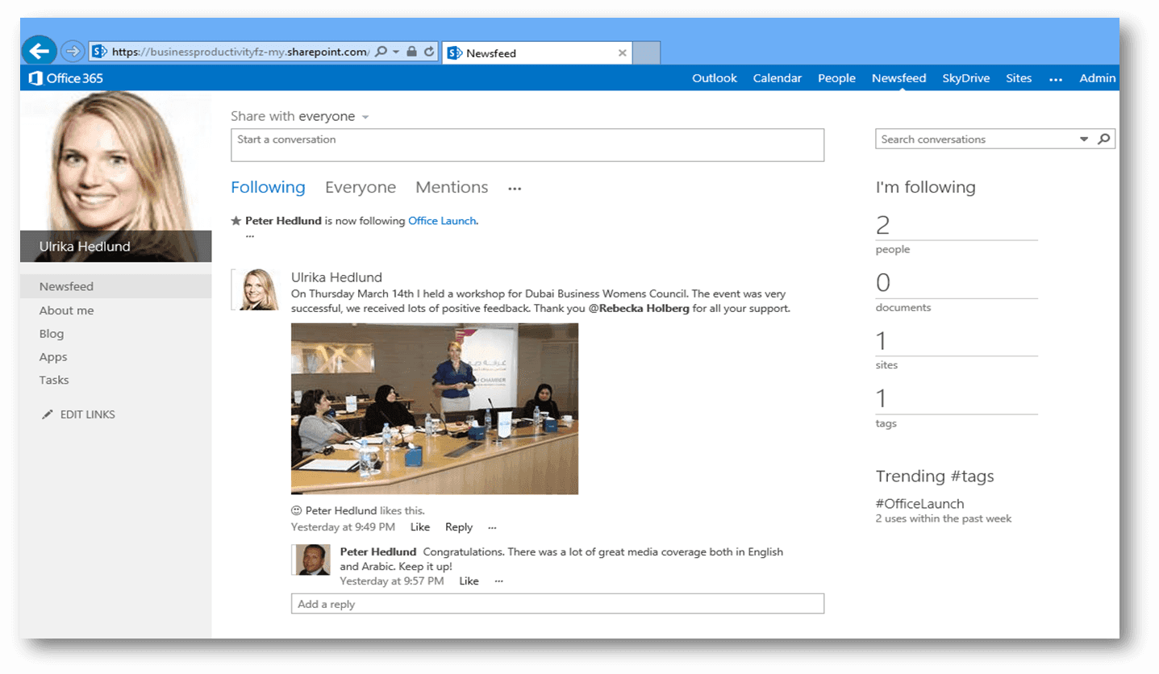1159x674 pixels.
Task: Like Peter Hedlund's congratulations comment
Action: tap(469, 580)
